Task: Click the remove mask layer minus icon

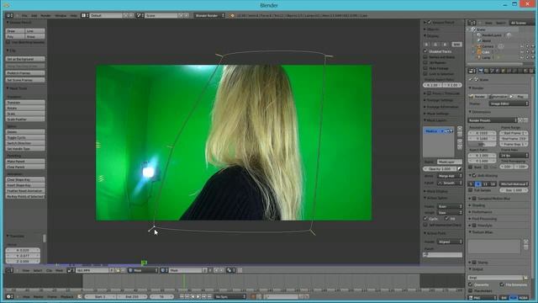Action: click(460, 134)
